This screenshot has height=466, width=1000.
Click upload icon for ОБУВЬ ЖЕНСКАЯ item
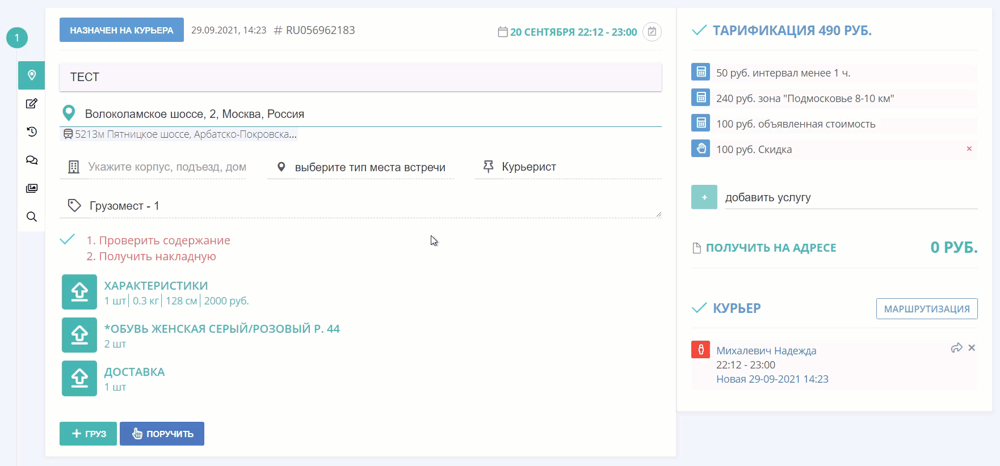click(x=79, y=335)
